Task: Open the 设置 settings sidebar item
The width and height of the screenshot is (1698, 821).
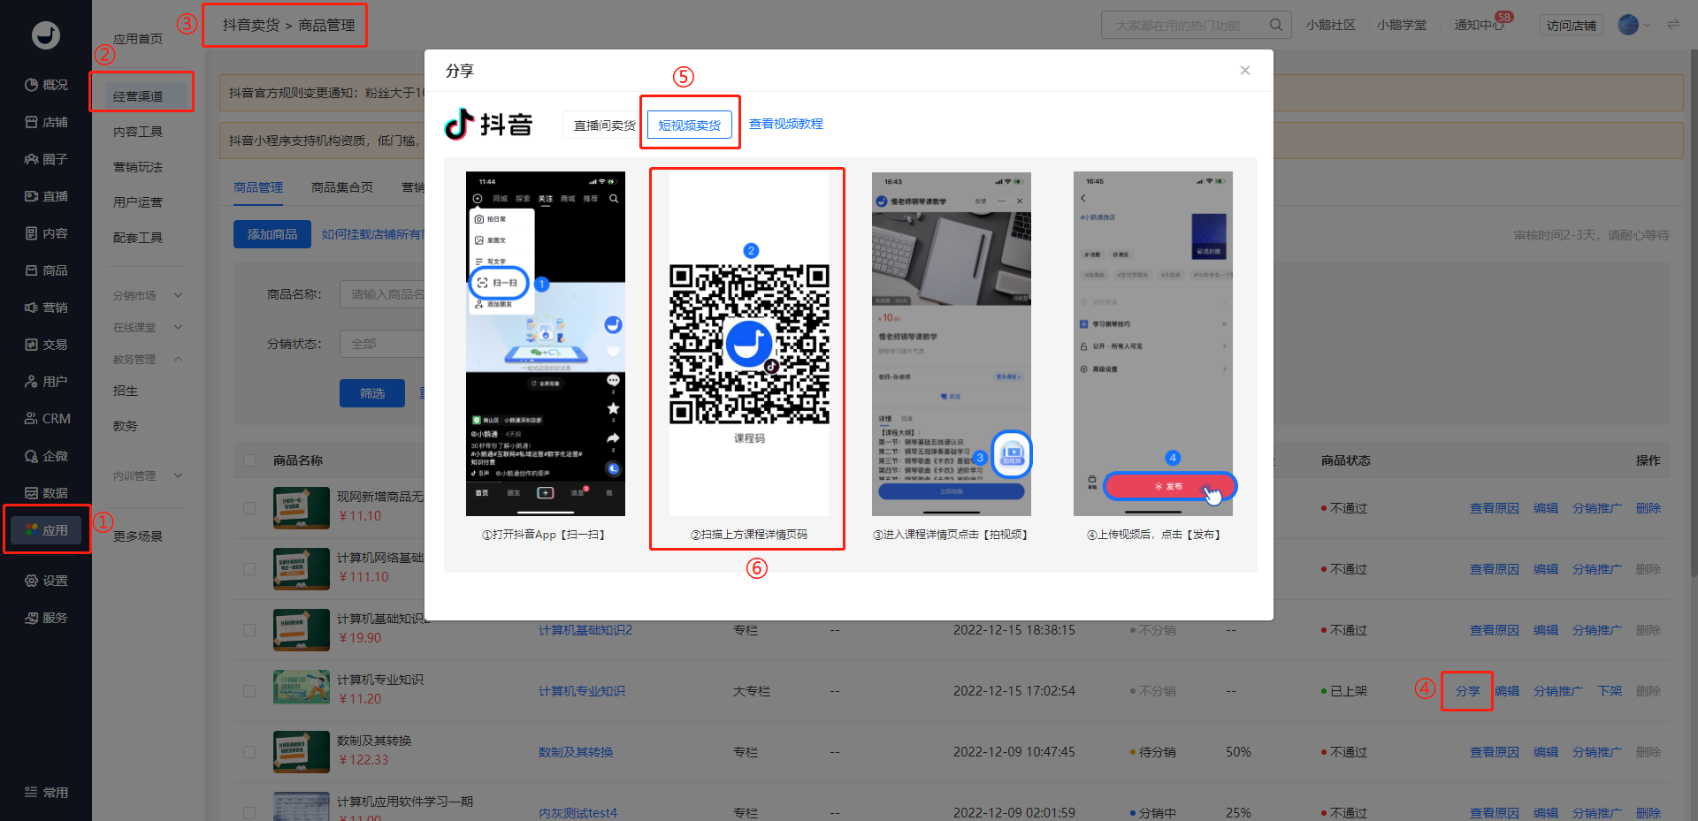Action: point(46,581)
